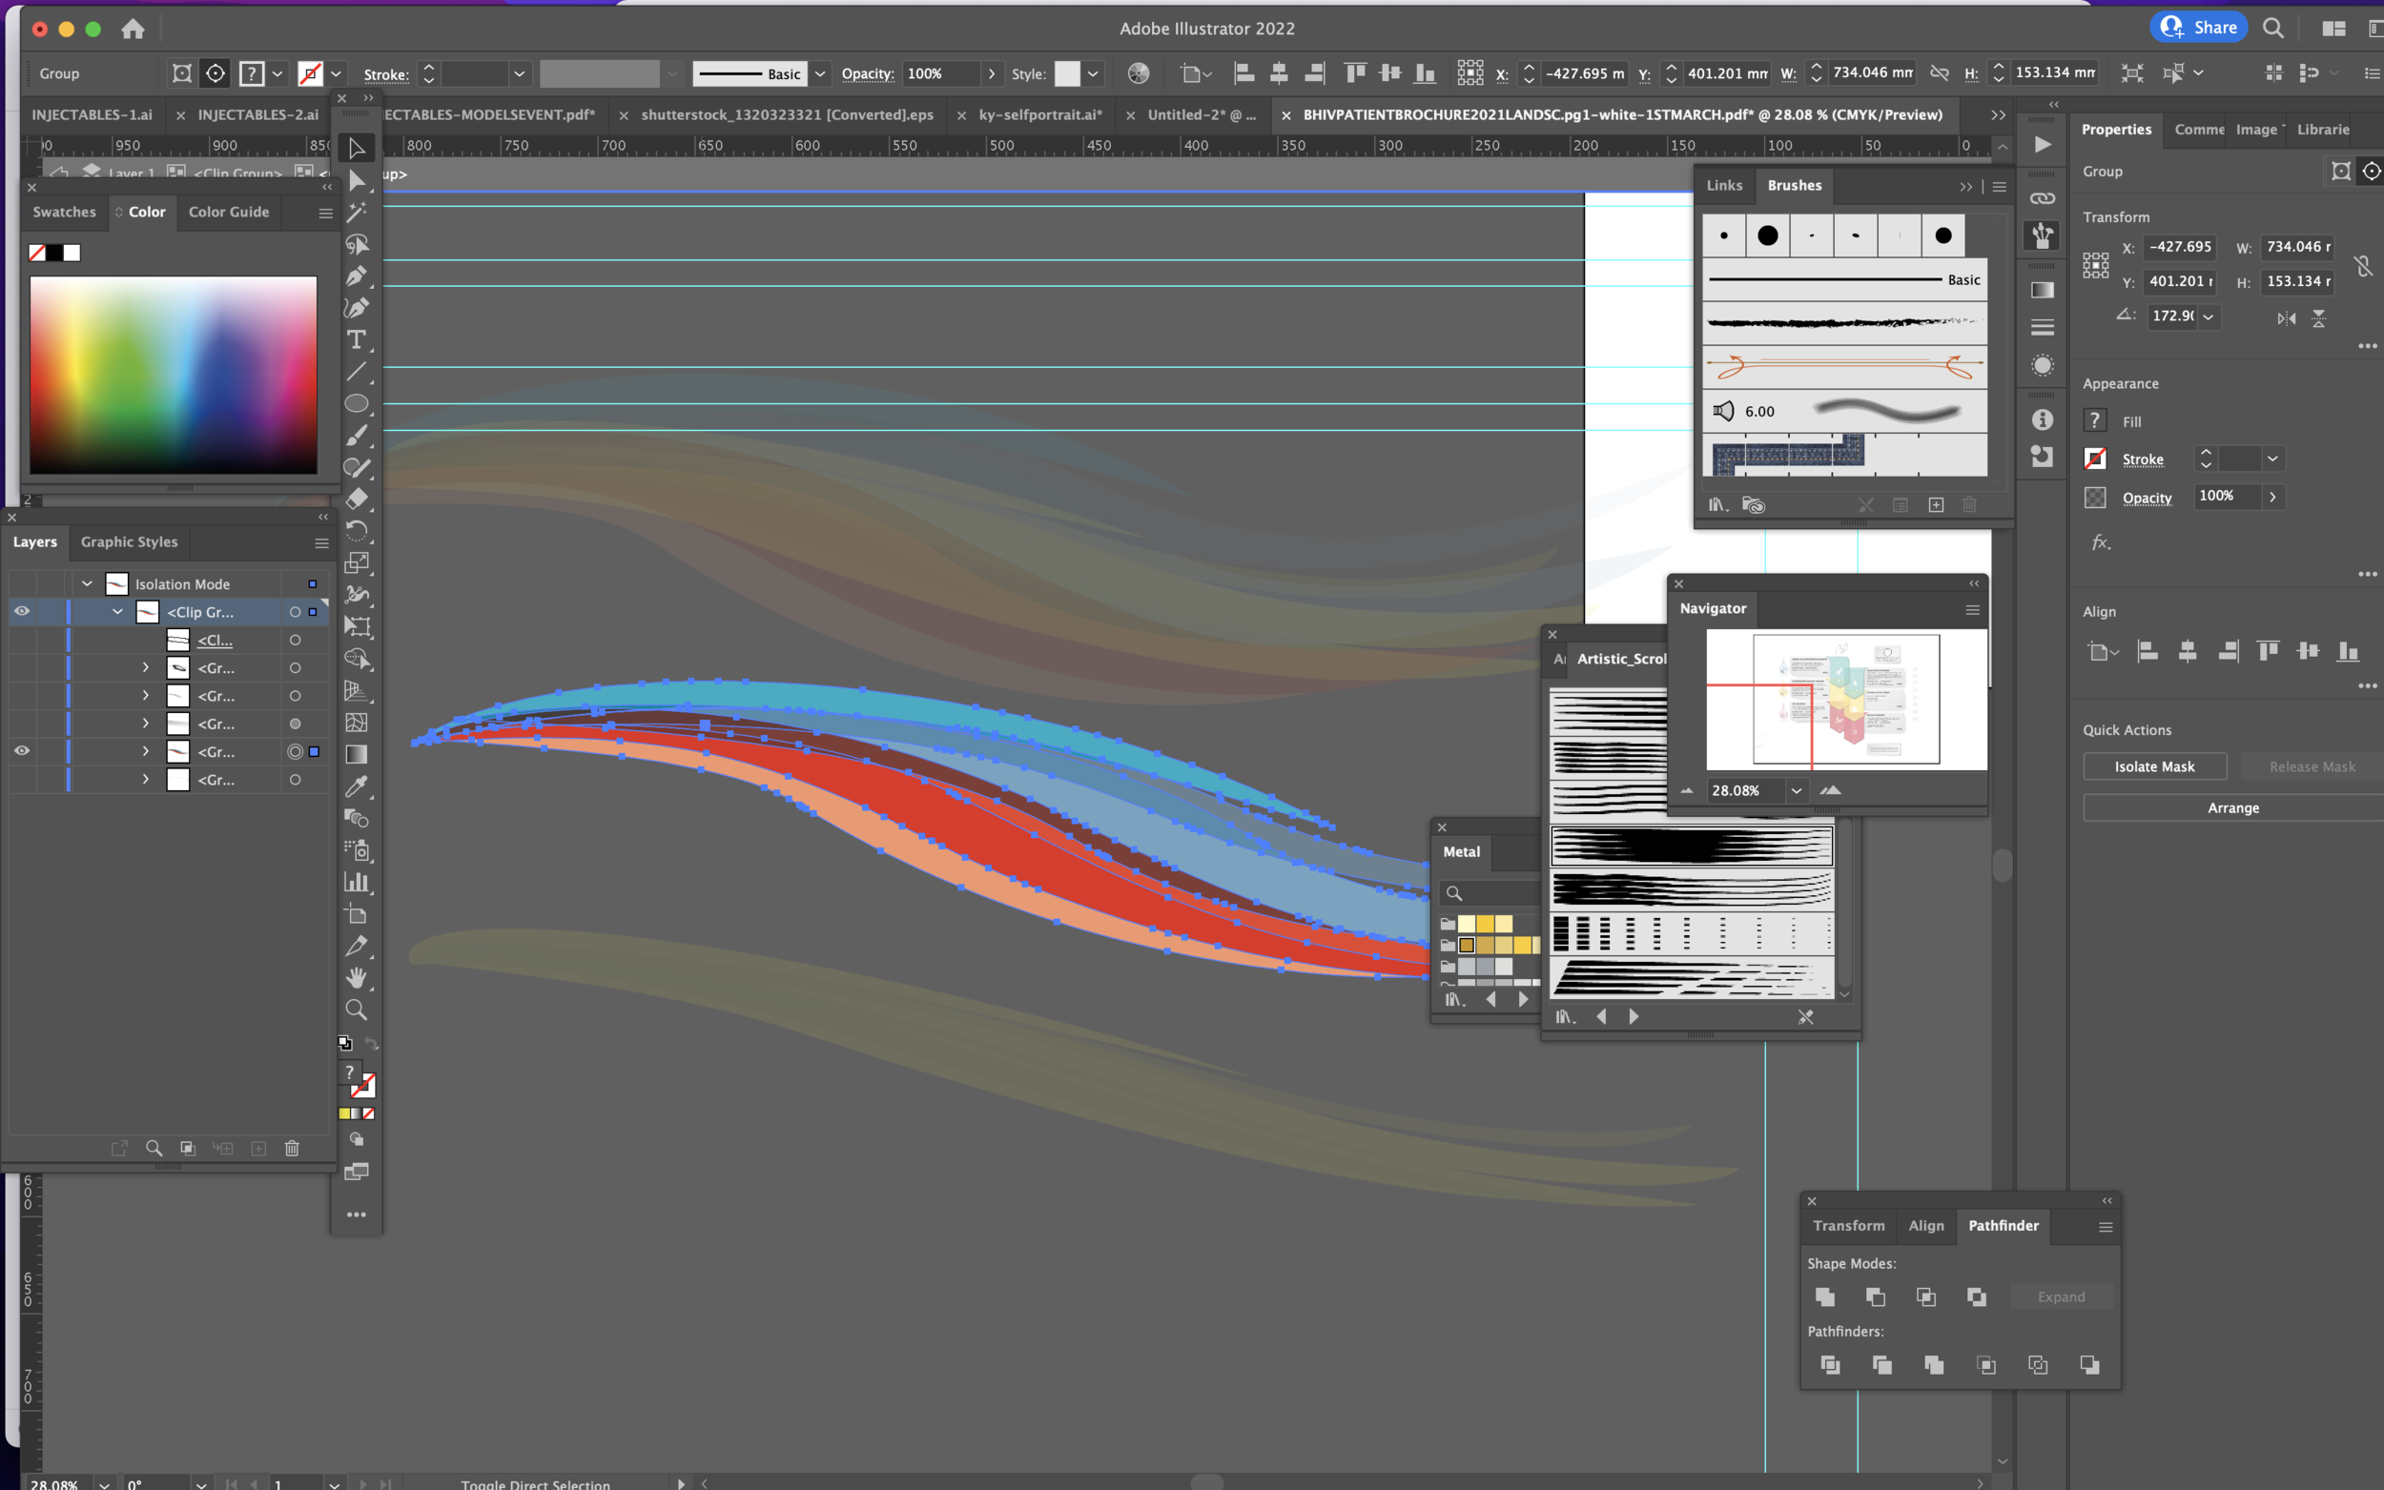Click the white swatch in Color panel
This screenshot has height=1490, width=2384.
(72, 254)
